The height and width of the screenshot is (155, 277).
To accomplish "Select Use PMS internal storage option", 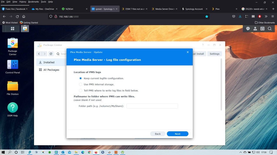I will (80, 85).
